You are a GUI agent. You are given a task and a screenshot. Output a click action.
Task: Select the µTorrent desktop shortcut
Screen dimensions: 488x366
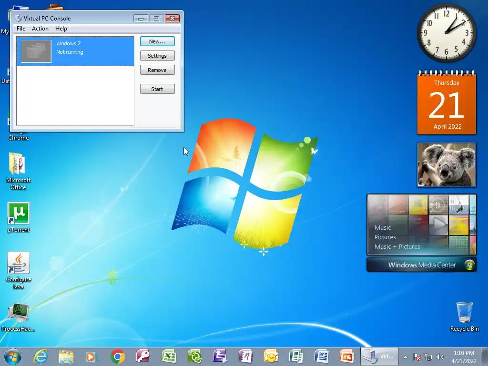(19, 217)
